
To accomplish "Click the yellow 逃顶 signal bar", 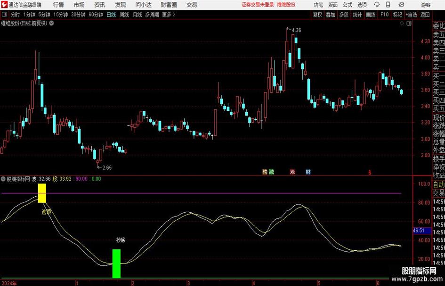I will tap(42, 193).
